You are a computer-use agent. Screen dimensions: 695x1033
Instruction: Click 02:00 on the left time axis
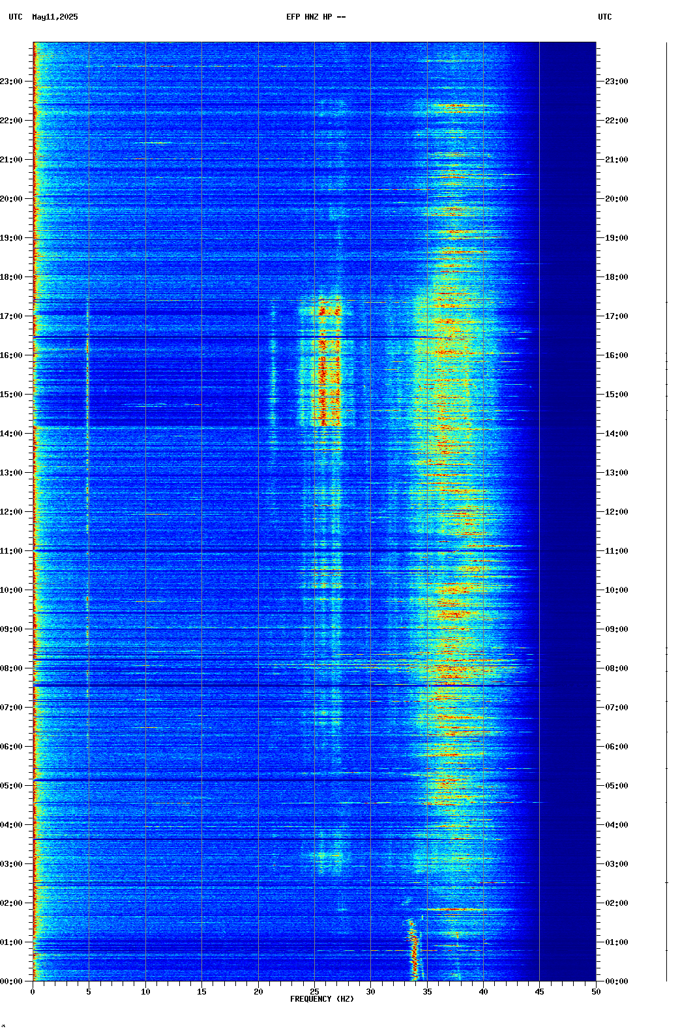[x=11, y=903]
